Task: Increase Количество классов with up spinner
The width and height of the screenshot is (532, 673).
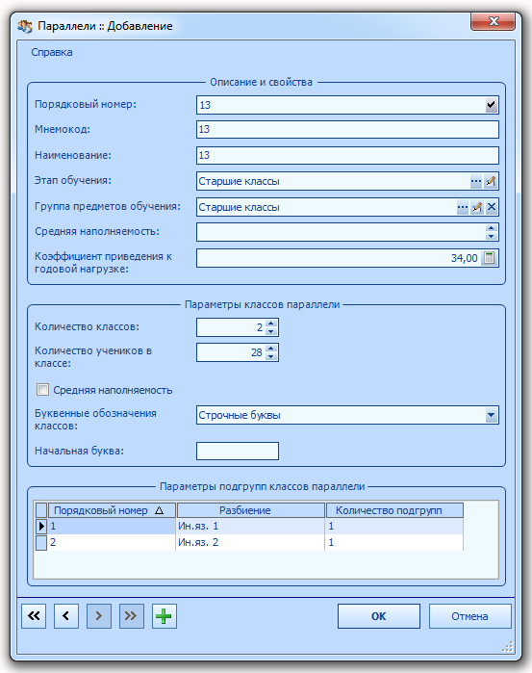Action: tap(270, 324)
